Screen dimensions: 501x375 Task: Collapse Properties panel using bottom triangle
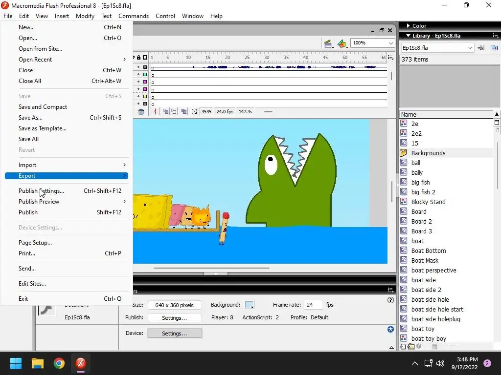pos(391,348)
